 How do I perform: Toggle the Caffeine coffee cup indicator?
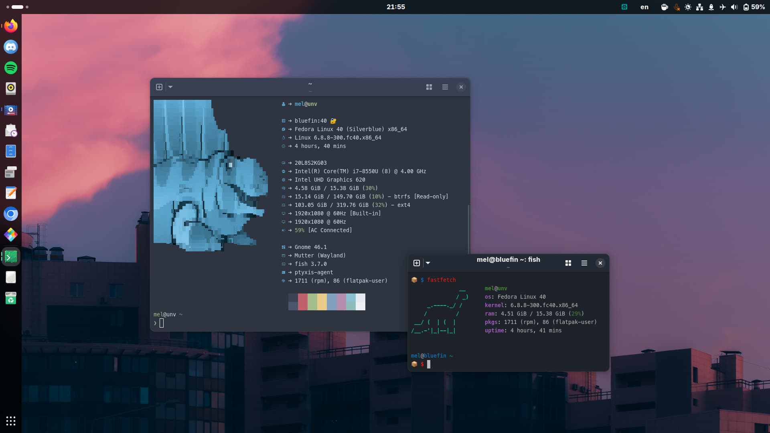click(665, 7)
